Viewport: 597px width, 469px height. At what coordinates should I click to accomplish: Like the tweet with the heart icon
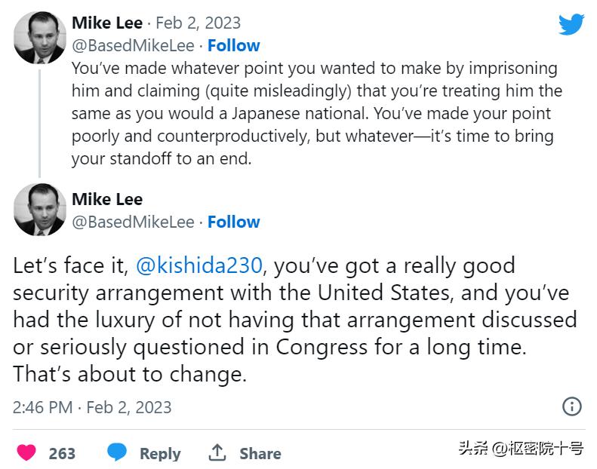(27, 452)
